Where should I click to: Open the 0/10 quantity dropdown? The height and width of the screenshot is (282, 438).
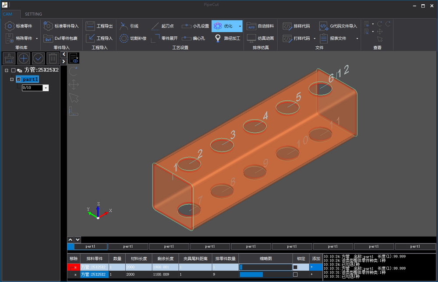tap(46, 88)
